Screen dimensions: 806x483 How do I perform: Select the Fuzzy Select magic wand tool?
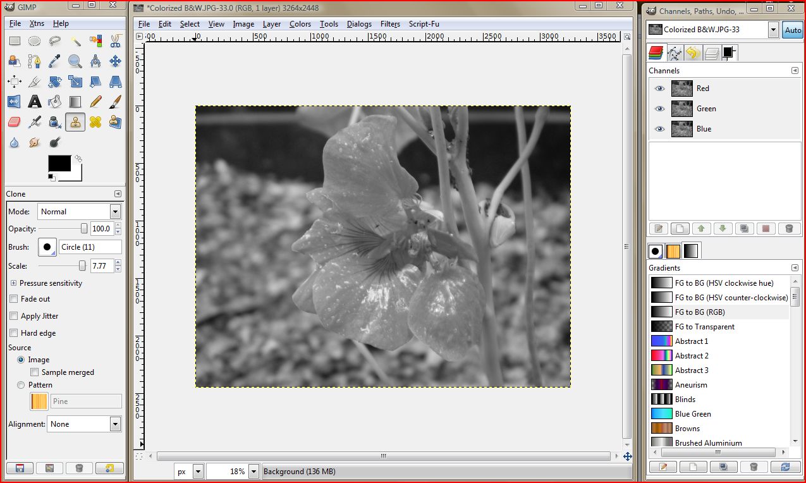(76, 41)
